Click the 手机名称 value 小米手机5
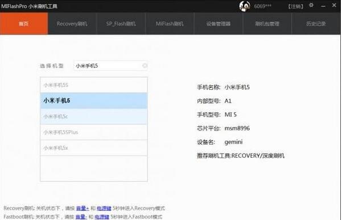Image resolution: width=342 pixels, height=220 pixels. tap(237, 87)
